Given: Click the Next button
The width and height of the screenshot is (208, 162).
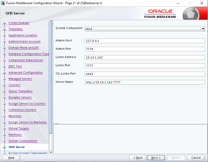Looking at the screenshot, I should (x=156, y=158).
